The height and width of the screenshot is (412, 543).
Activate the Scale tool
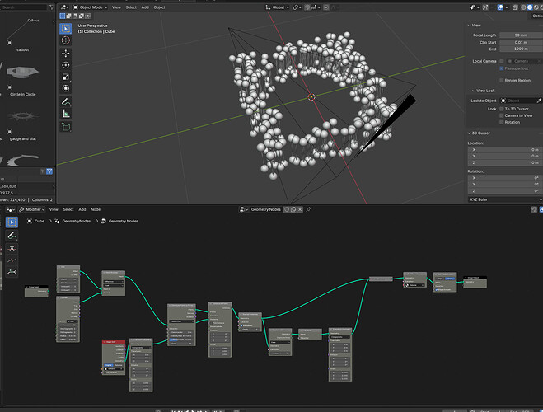point(65,77)
